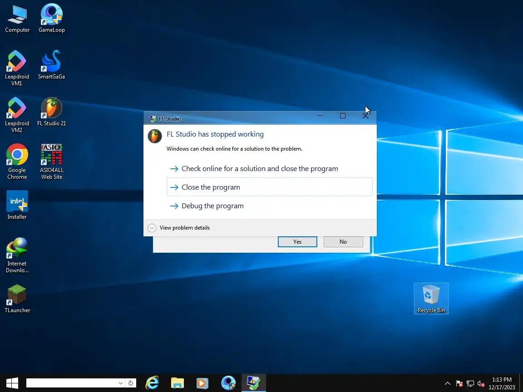Select the Leapdroid VM2 shortcut
The width and height of the screenshot is (523, 392).
(x=17, y=115)
